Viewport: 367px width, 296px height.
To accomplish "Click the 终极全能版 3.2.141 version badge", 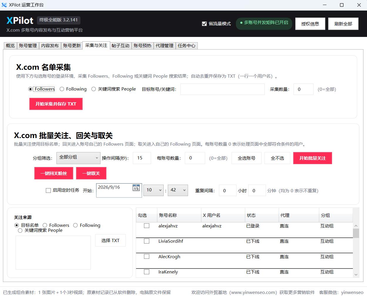I will coord(58,20).
